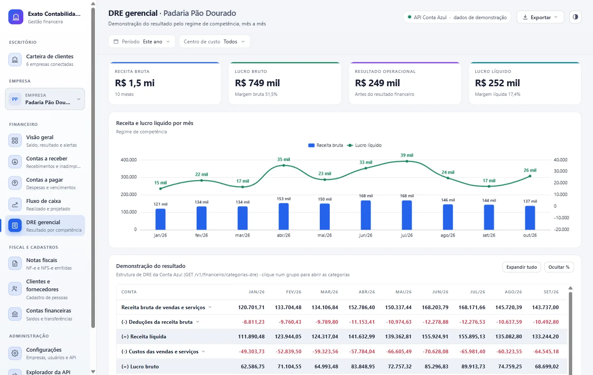Click the Expandir tudo button
Screen dimensions: 593x375
point(521,267)
